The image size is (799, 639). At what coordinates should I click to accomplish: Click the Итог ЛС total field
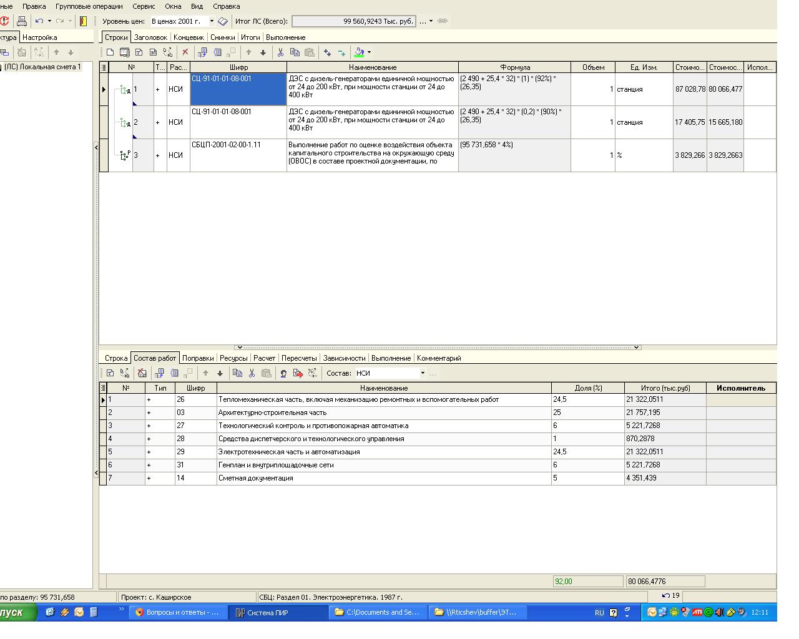click(x=353, y=21)
